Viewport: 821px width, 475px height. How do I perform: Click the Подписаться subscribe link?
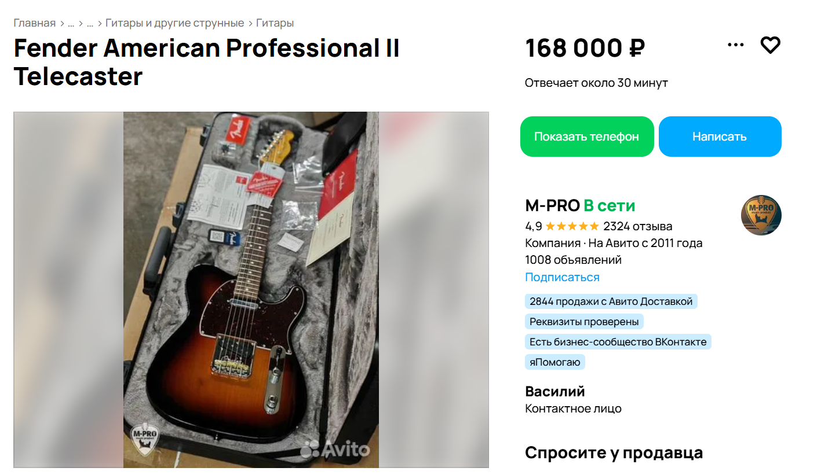point(562,277)
